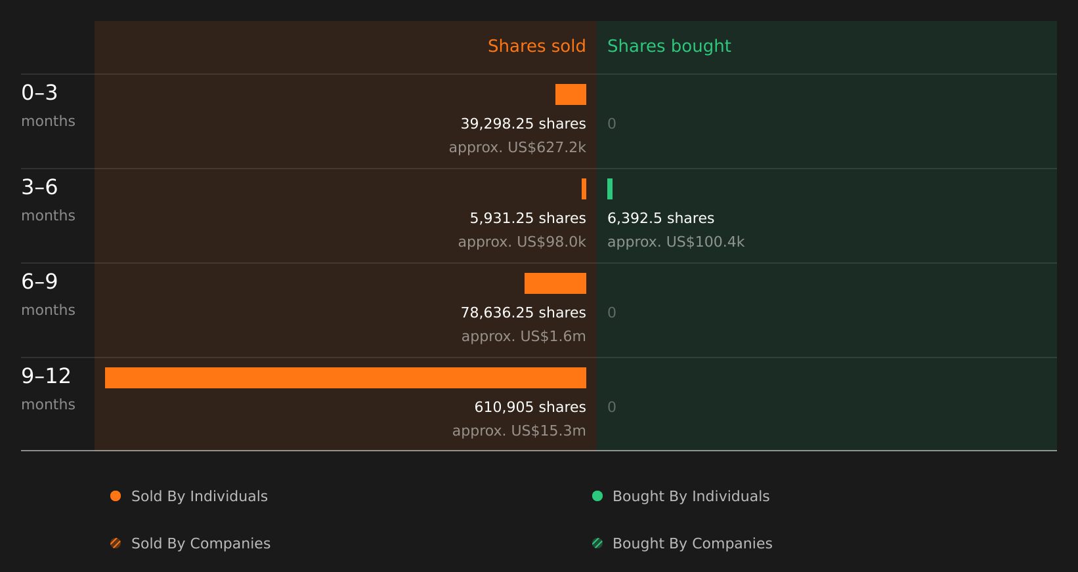Click the 610,905 shares value
The image size is (1078, 572).
530,407
